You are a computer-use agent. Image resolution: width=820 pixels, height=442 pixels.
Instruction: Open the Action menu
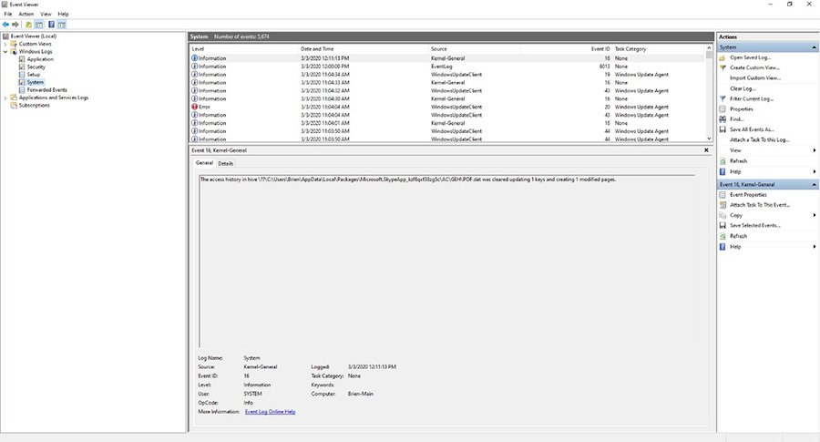coord(26,14)
